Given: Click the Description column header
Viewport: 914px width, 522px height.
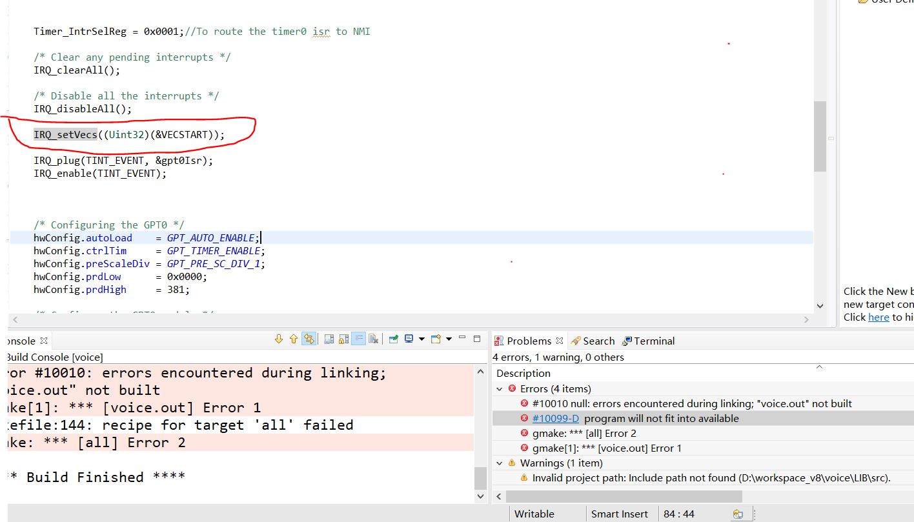Looking at the screenshot, I should click(x=523, y=373).
